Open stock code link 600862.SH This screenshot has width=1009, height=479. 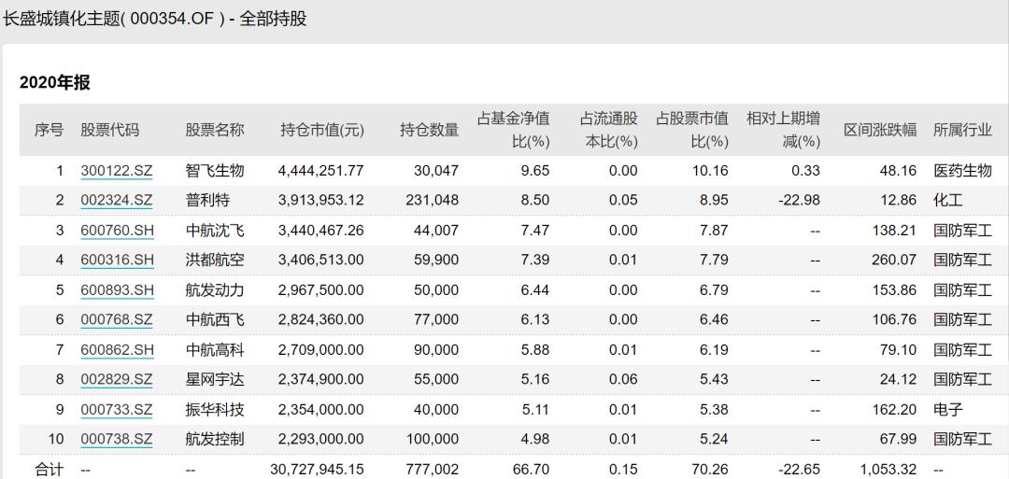[118, 350]
